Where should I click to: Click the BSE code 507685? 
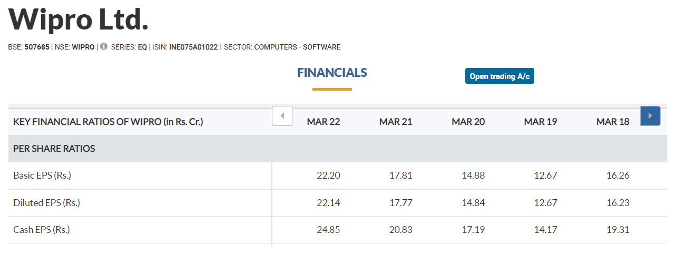[x=37, y=47]
